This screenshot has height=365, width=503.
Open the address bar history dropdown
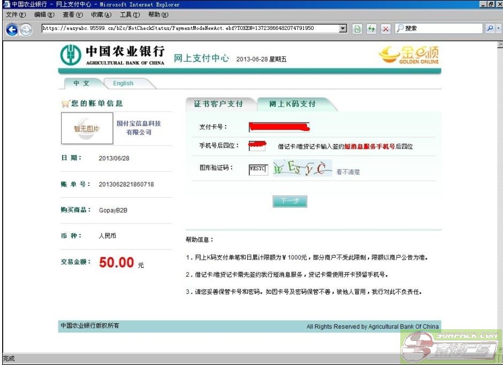point(343,28)
